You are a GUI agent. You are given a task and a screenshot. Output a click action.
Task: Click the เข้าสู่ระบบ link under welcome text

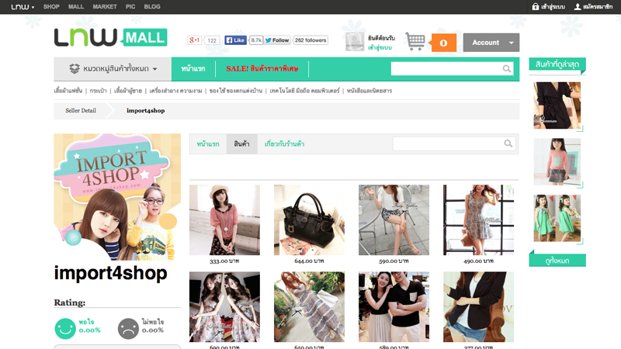coord(380,47)
